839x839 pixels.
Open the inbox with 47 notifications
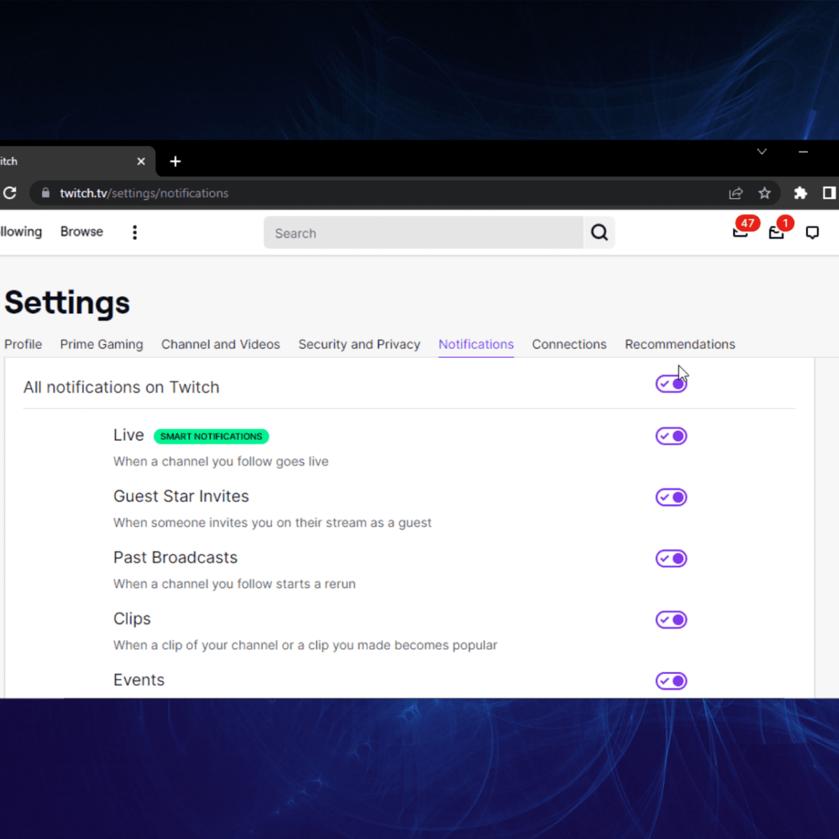(742, 231)
